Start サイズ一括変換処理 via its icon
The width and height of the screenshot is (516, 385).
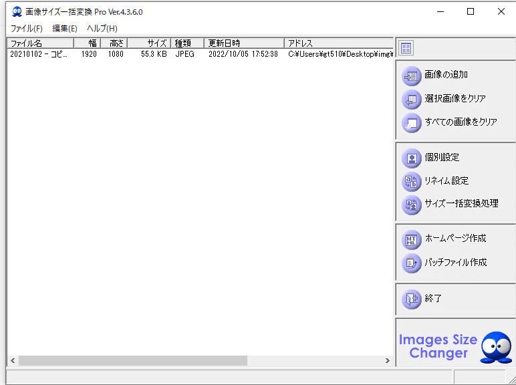coord(411,205)
